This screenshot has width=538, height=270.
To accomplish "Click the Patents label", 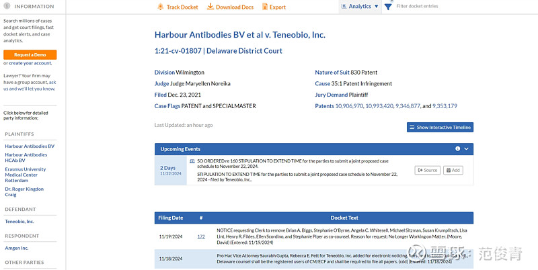I will (324, 106).
